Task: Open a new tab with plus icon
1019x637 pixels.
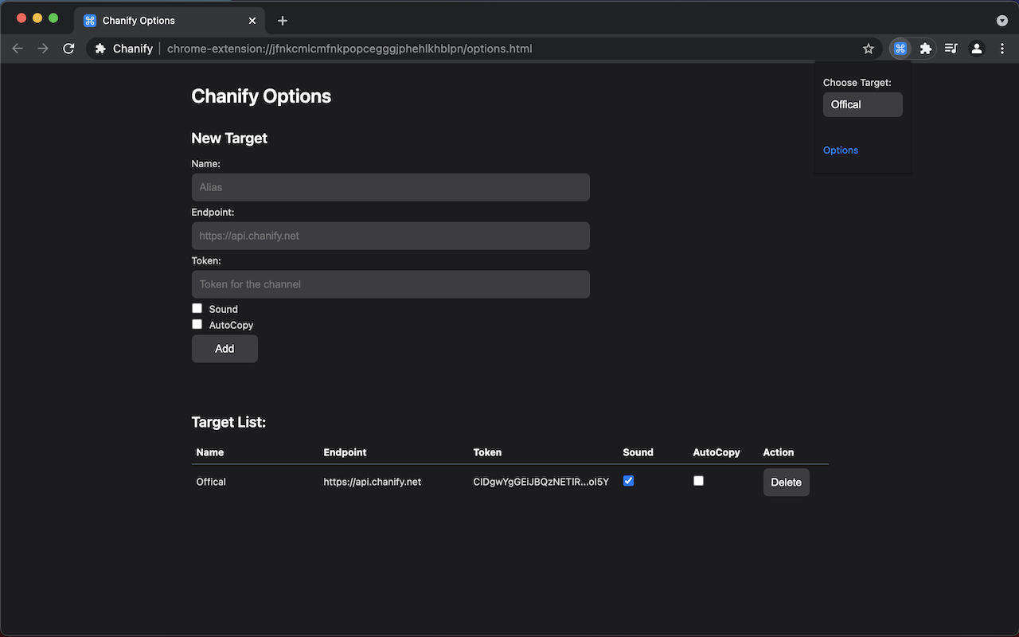Action: click(283, 21)
